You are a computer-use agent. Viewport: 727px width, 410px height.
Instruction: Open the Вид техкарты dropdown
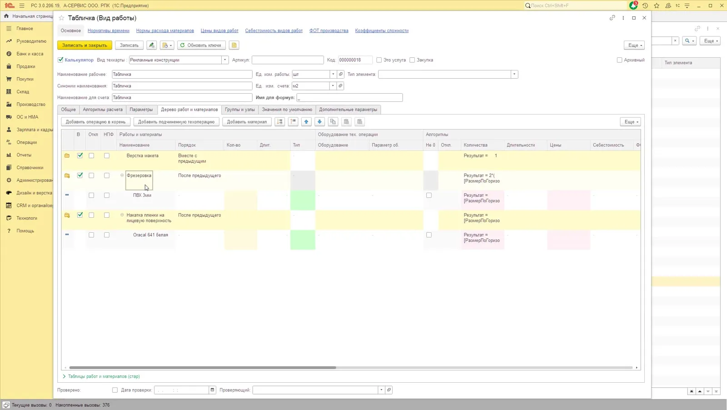(225, 60)
